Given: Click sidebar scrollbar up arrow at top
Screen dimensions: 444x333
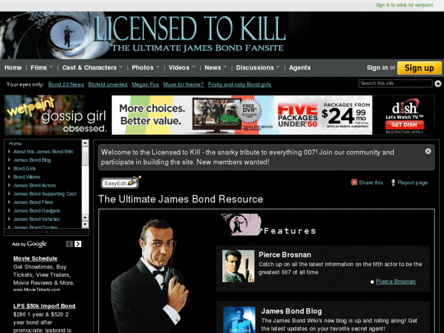Looking at the screenshot, I should pyautogui.click(x=85, y=143).
